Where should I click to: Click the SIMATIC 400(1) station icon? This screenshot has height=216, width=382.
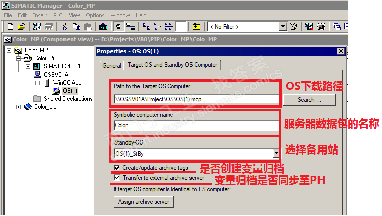tap(37, 66)
